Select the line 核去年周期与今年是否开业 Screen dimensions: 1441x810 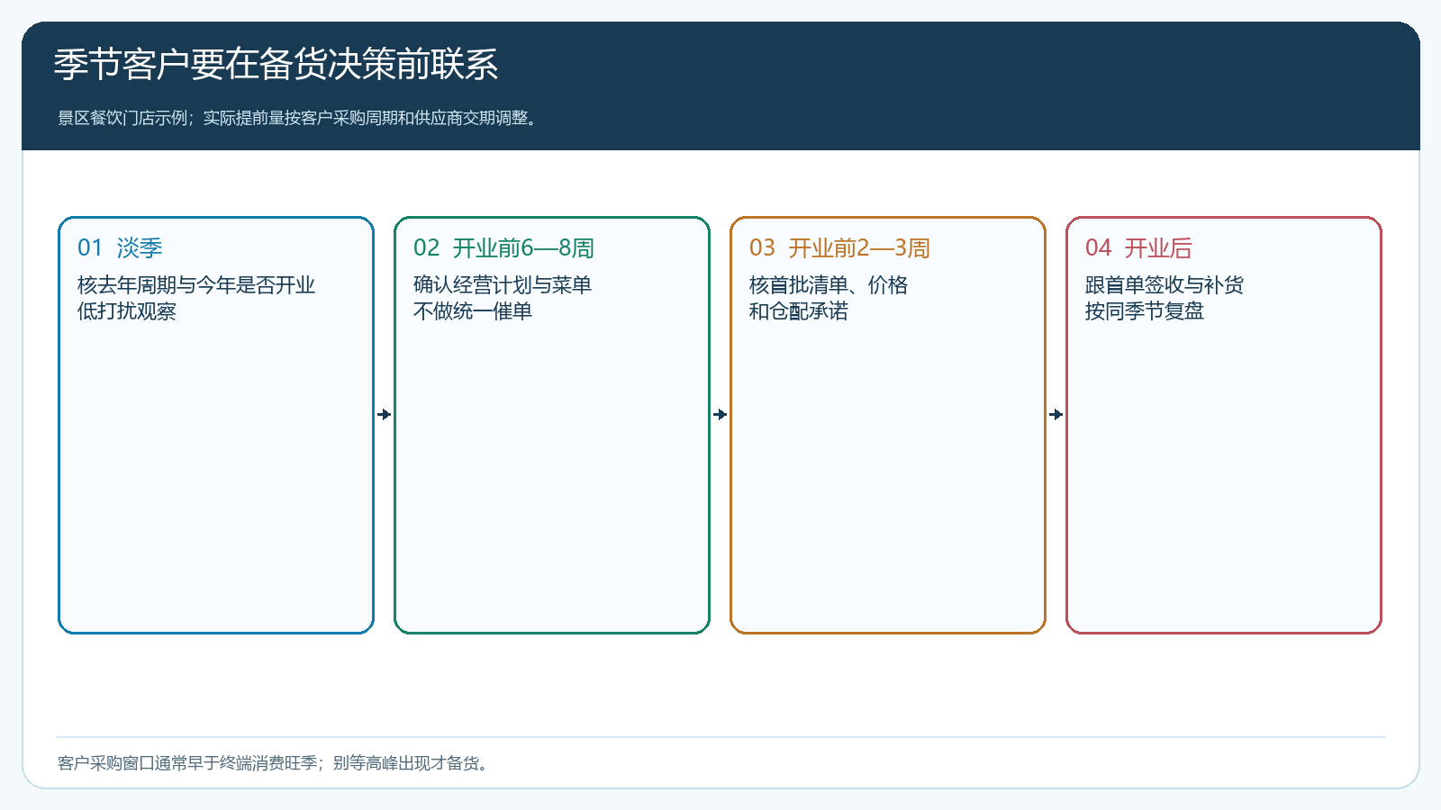[x=196, y=285]
